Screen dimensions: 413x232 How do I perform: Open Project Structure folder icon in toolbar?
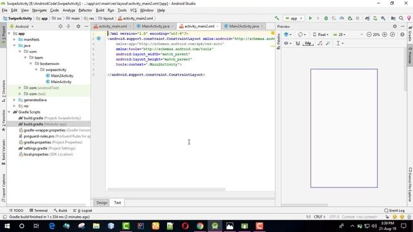point(393,18)
